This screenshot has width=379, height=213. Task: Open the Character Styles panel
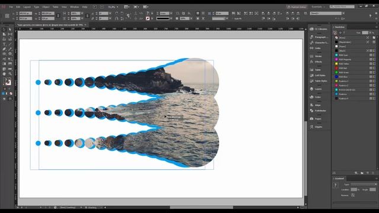[319, 43]
